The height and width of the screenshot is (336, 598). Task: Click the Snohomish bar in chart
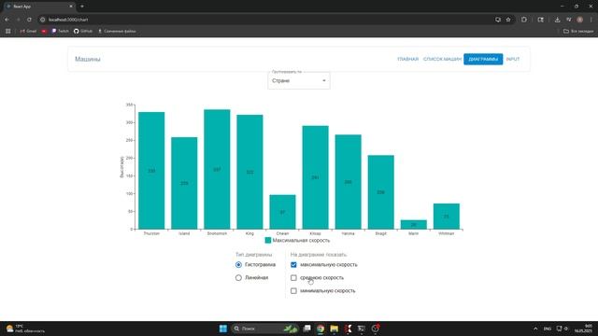coord(217,170)
